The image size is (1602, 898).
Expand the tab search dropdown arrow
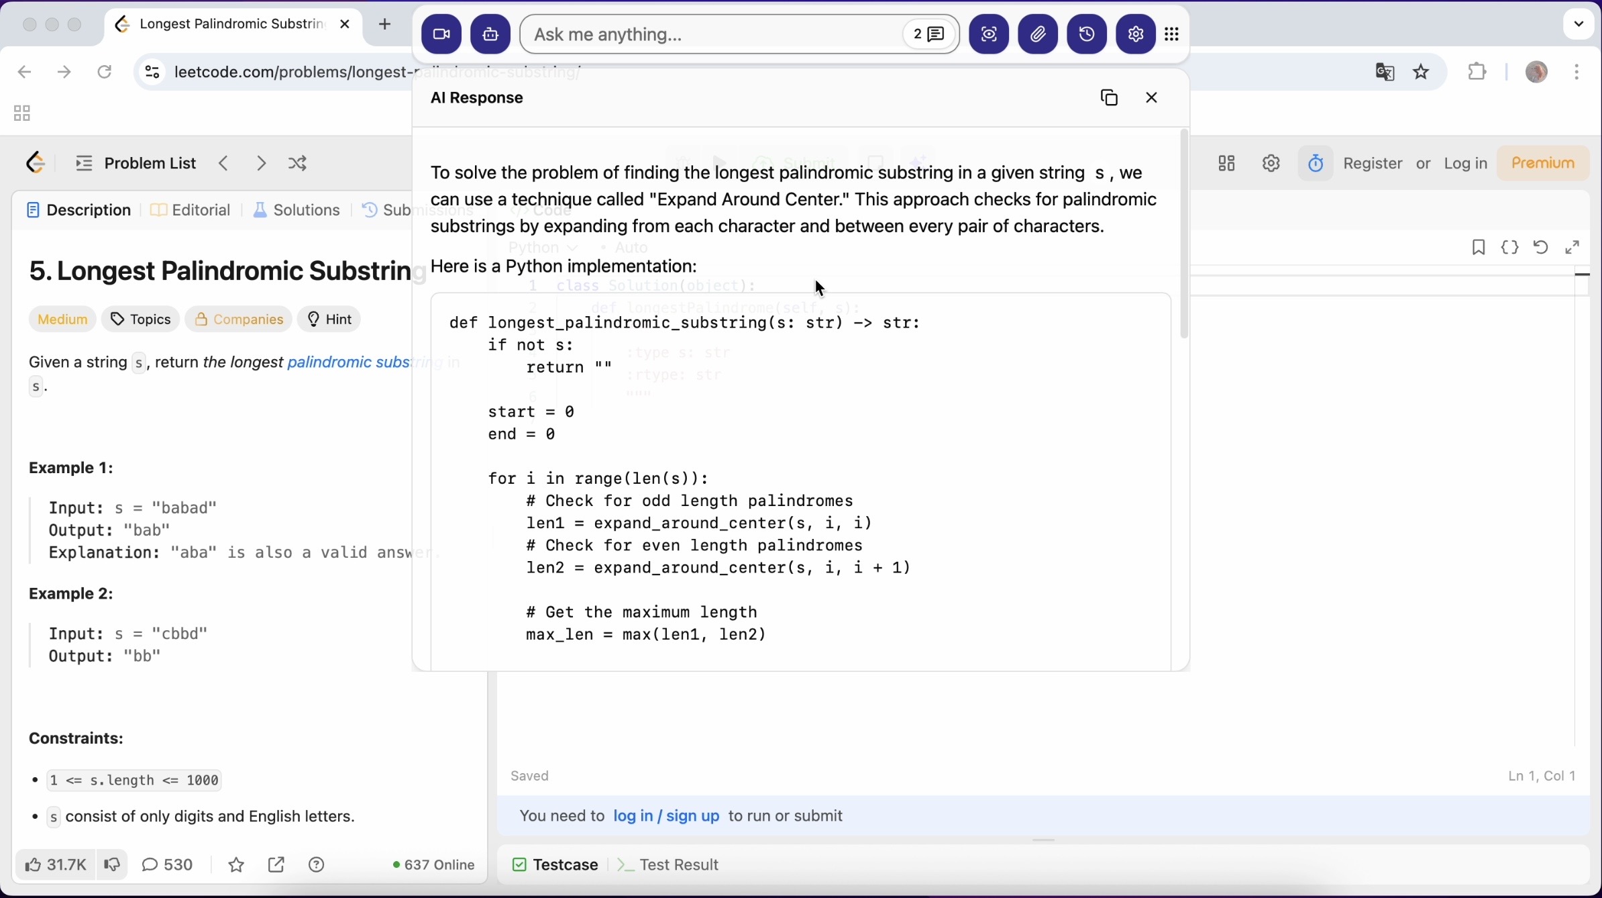click(x=1579, y=24)
